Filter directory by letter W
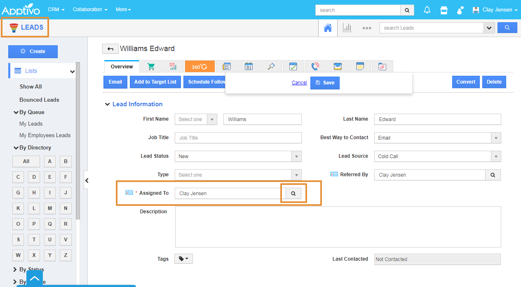521x287 pixels. 18,255
